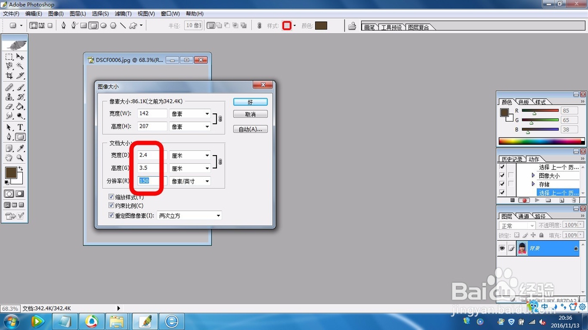Click the Ellipse shape in options bar
The image size is (588, 330).
[x=103, y=25]
